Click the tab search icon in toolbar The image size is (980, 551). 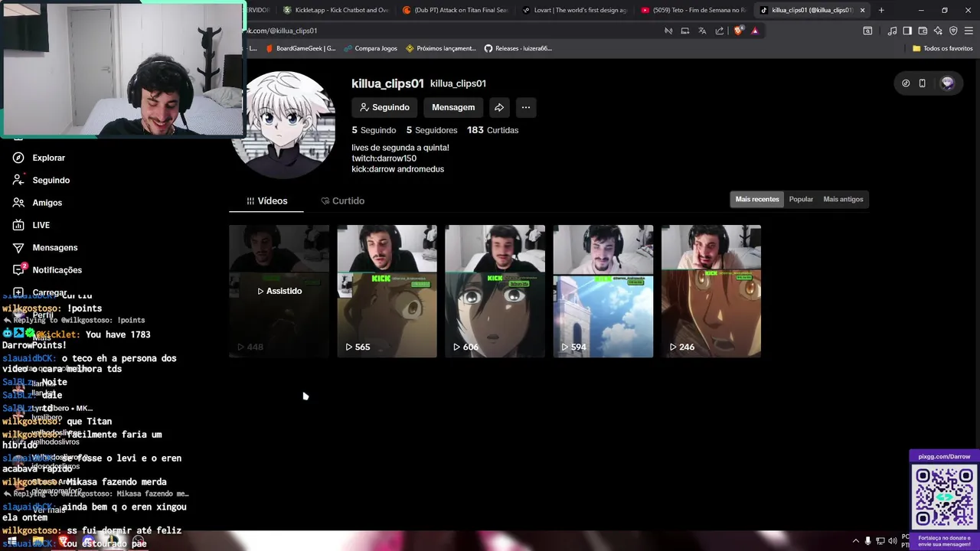point(867,31)
